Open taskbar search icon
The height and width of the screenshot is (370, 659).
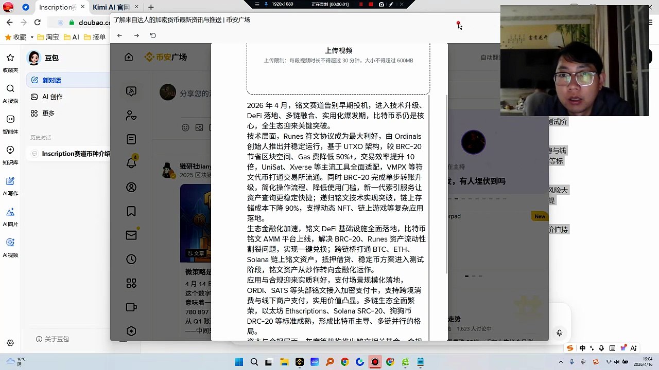[x=254, y=362]
